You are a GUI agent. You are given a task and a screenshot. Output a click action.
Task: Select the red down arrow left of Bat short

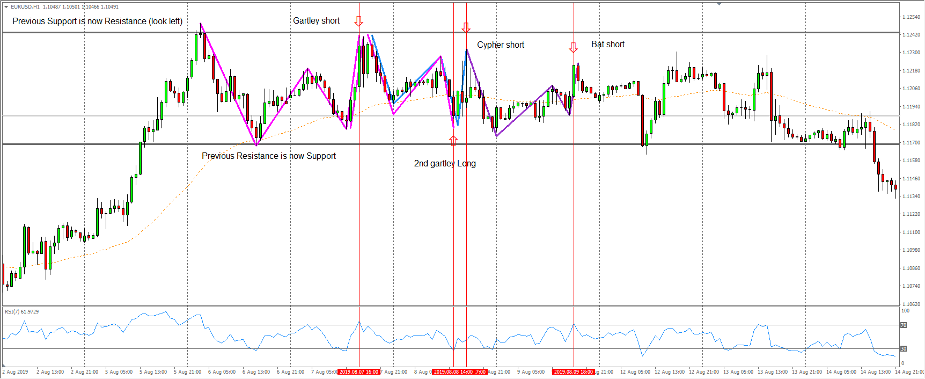click(574, 47)
